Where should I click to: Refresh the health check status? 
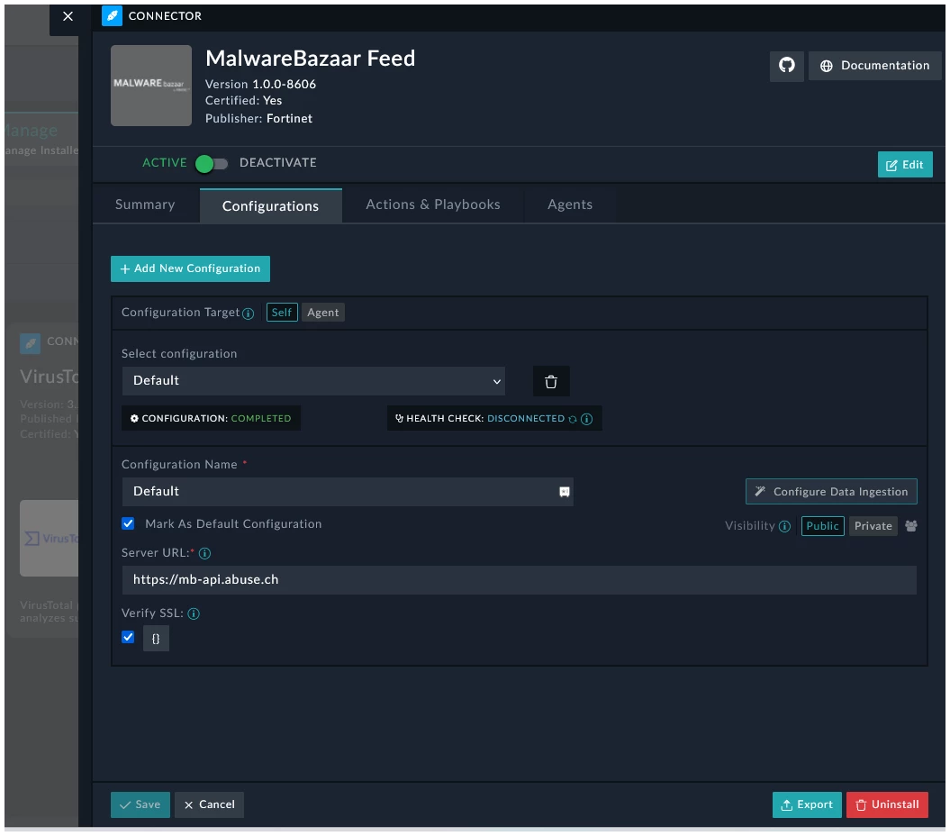coord(573,419)
